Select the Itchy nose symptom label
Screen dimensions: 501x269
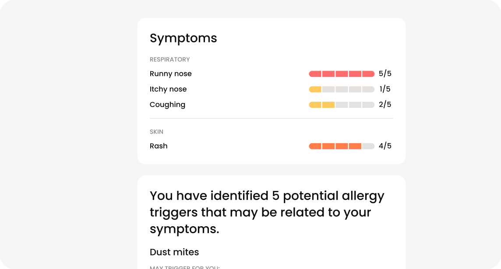point(168,89)
